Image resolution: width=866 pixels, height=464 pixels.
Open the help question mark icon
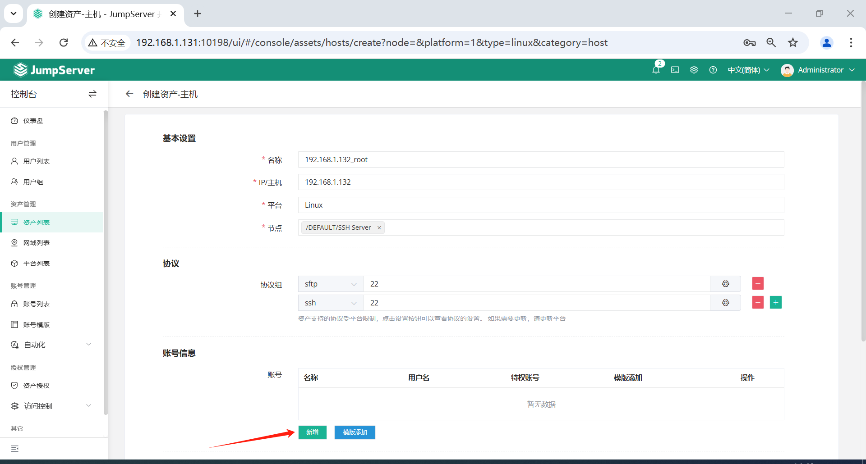pos(713,70)
